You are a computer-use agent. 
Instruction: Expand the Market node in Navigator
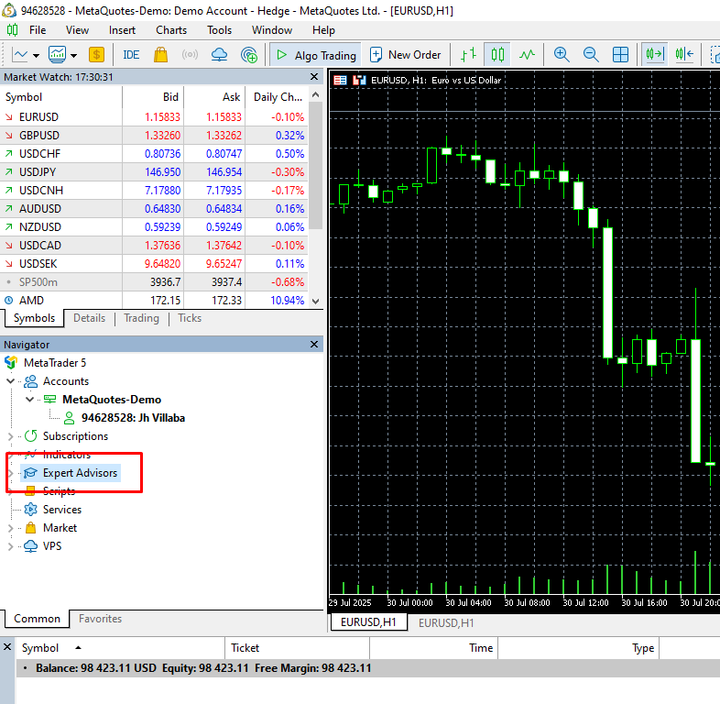coord(11,528)
